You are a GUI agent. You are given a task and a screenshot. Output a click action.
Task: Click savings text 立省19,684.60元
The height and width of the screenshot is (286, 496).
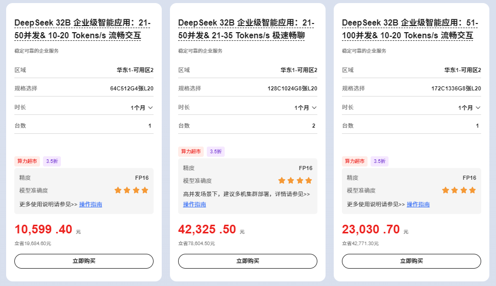point(33,244)
